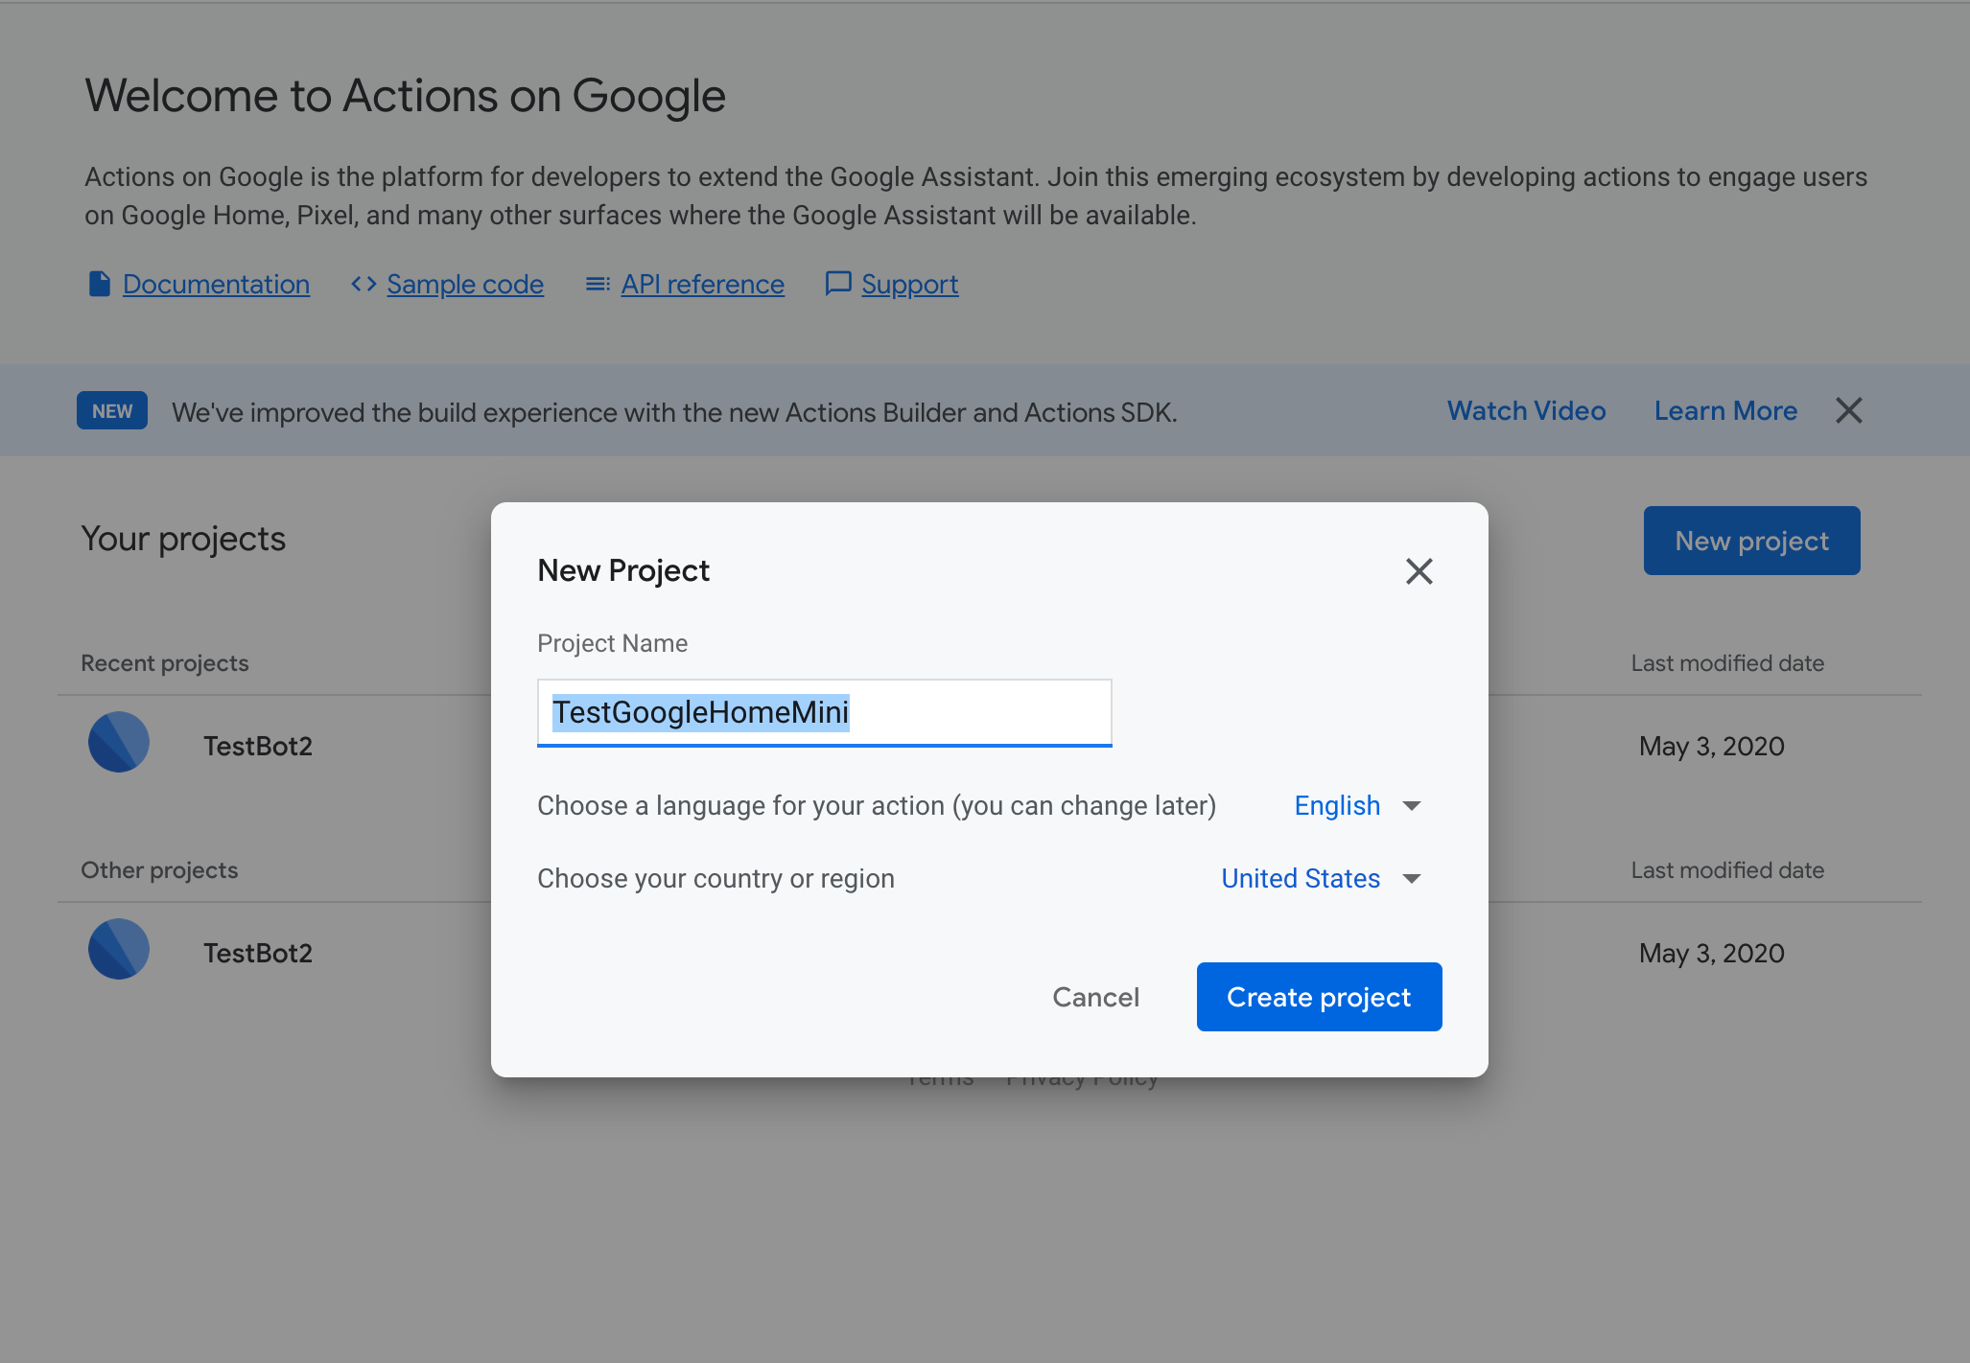
Task: Open the United States country dropdown
Action: point(1301,878)
